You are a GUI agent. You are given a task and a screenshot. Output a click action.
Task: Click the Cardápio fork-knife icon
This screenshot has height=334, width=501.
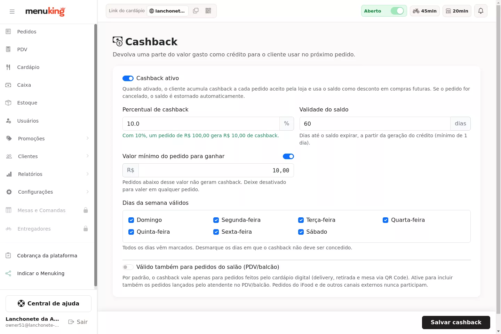[x=8, y=67]
